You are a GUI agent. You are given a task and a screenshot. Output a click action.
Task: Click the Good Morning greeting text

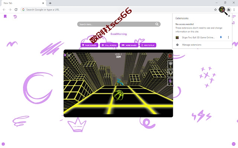click(x=119, y=34)
